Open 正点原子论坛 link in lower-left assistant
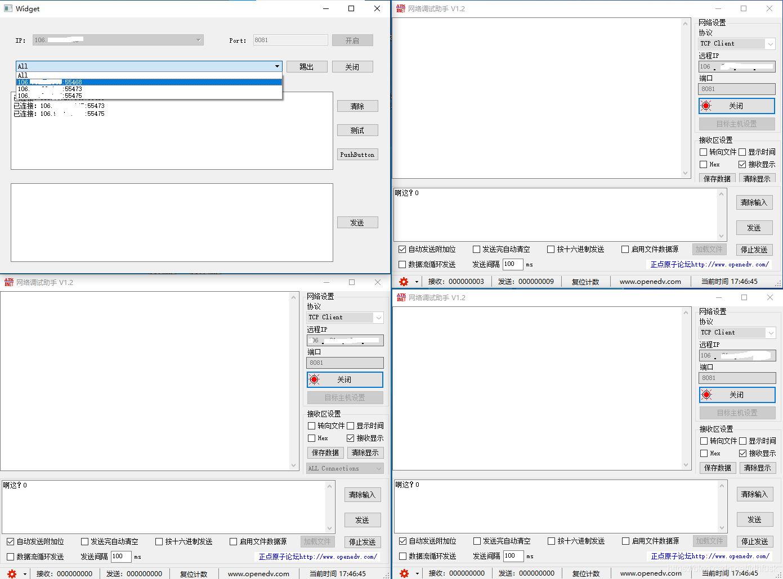 (x=318, y=557)
